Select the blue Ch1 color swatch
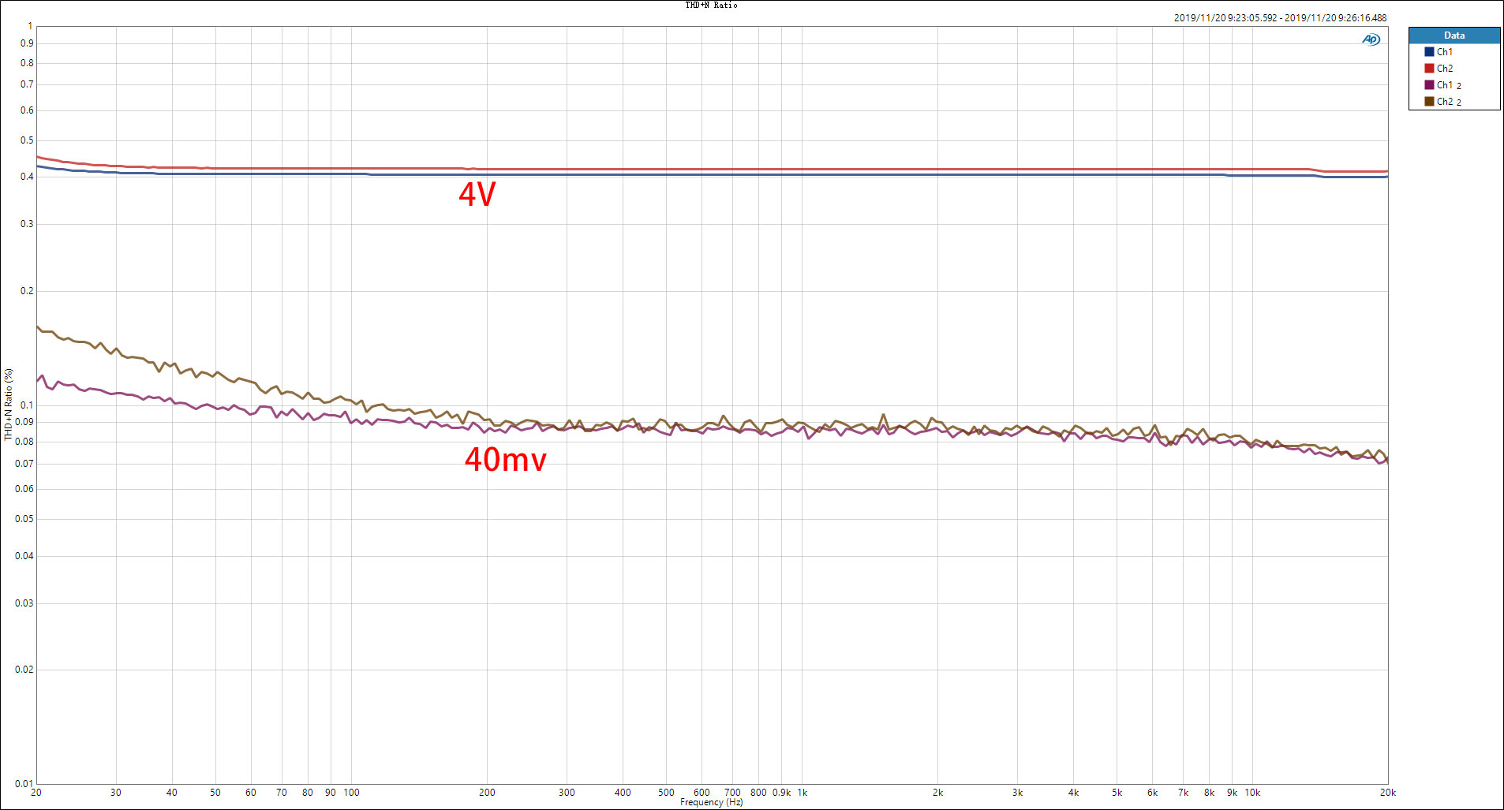This screenshot has width=1504, height=810. click(x=1429, y=52)
